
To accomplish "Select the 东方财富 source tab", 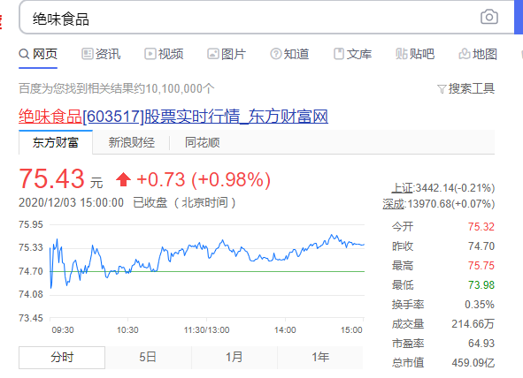I will click(x=56, y=142).
